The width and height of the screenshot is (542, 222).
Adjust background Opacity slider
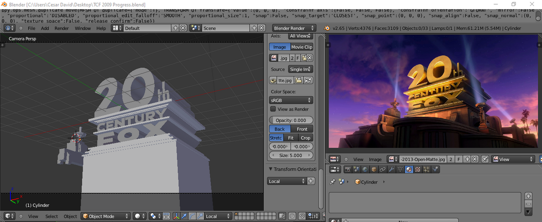tap(291, 120)
